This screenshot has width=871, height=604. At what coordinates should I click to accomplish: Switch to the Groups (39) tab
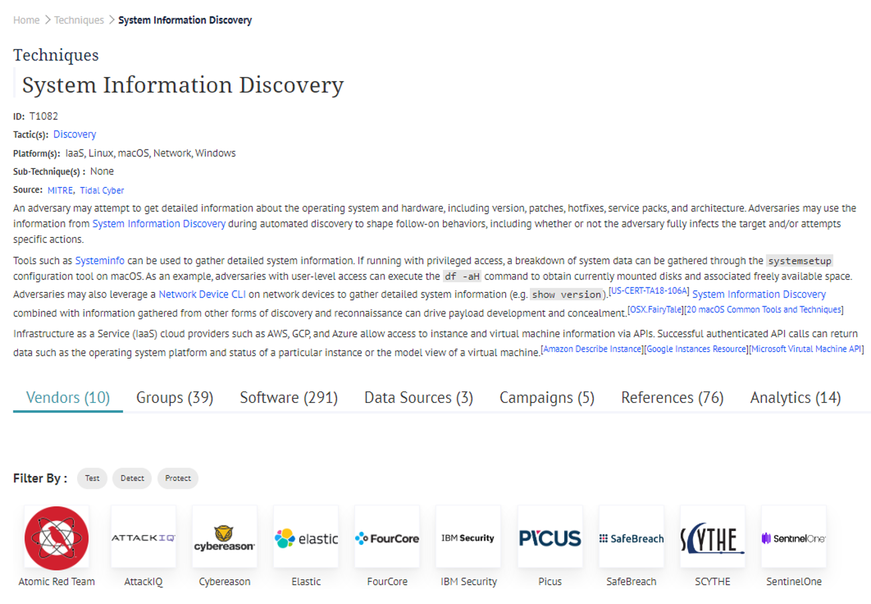175,398
